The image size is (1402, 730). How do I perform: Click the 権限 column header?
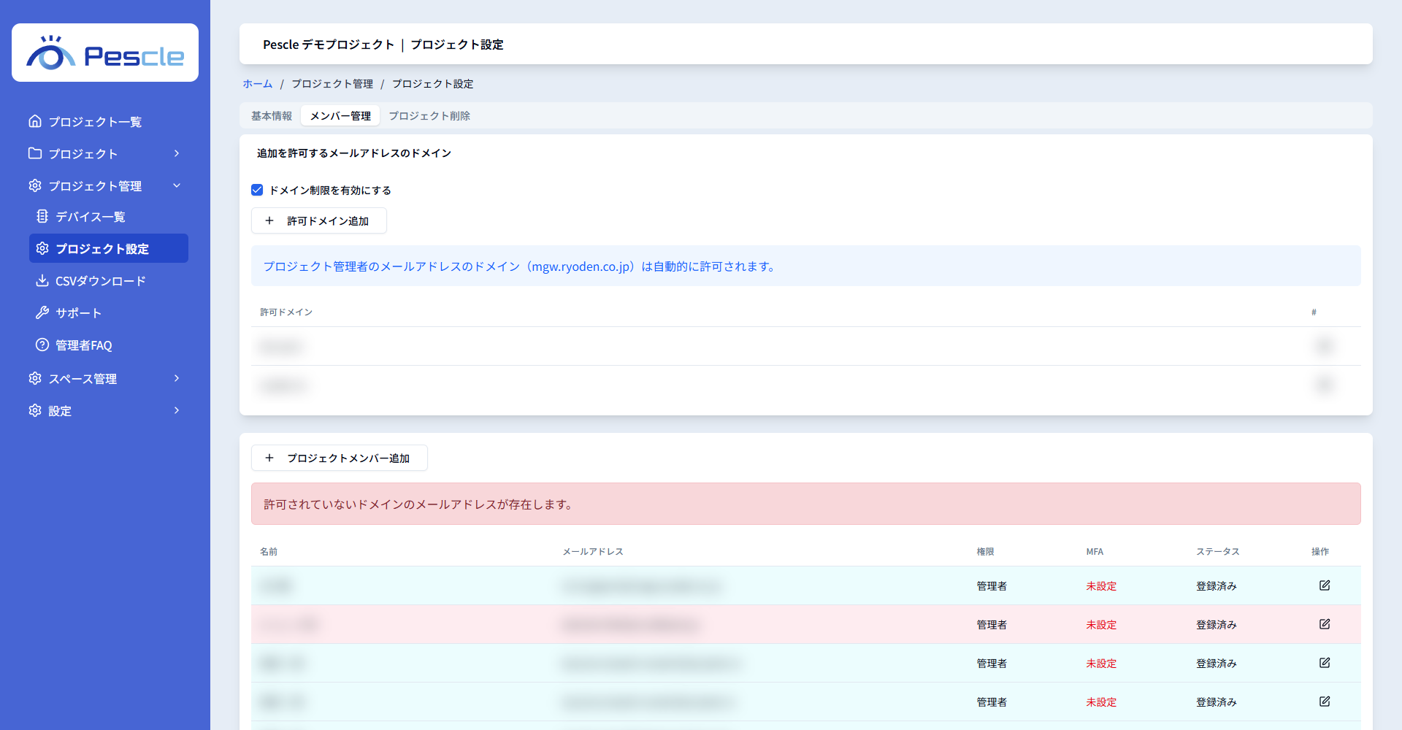986,551
